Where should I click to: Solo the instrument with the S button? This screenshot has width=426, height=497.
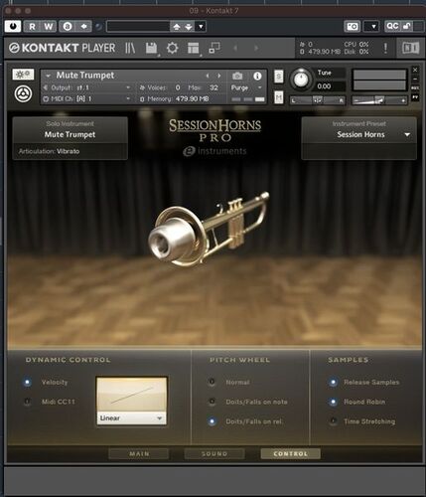point(279,77)
